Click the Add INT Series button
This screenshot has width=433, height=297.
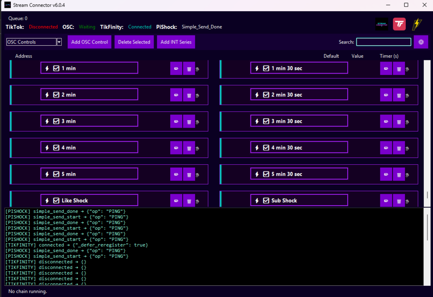pos(176,42)
